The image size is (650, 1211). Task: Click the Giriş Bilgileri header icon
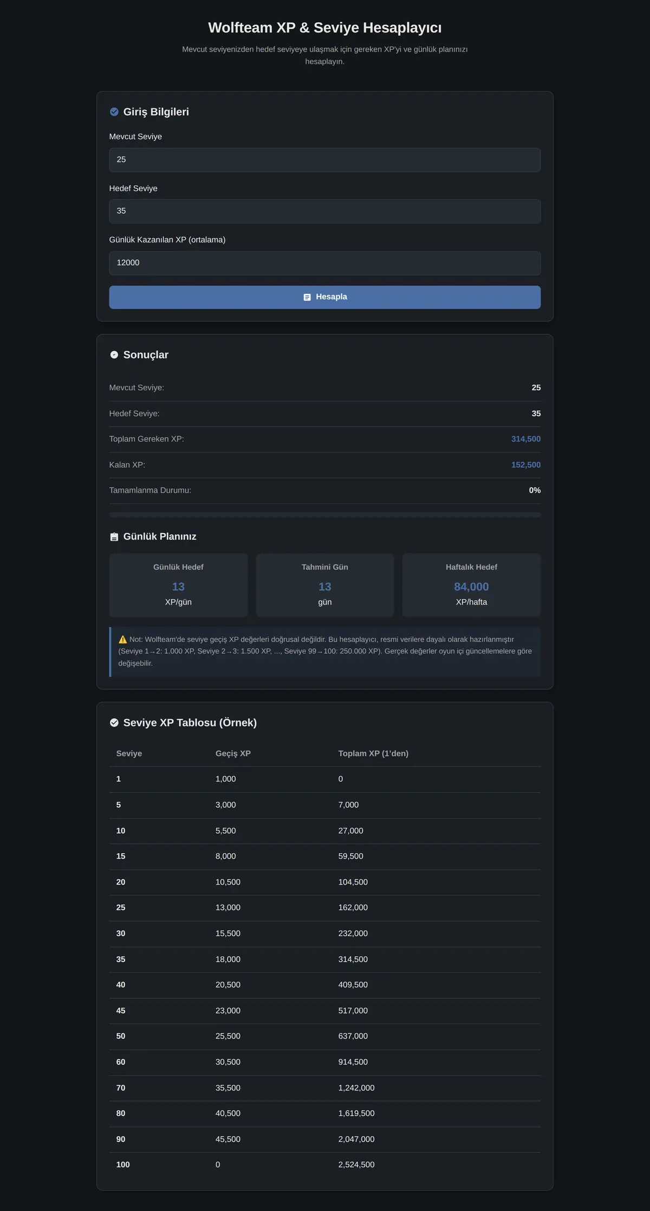click(x=114, y=112)
